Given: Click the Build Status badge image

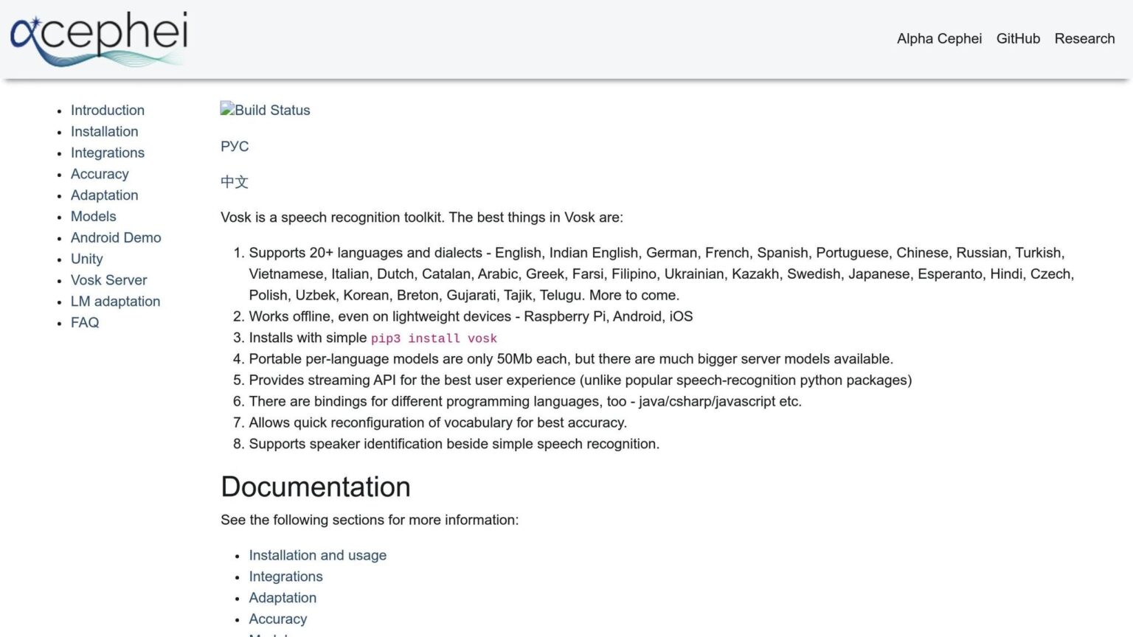Looking at the screenshot, I should (266, 110).
